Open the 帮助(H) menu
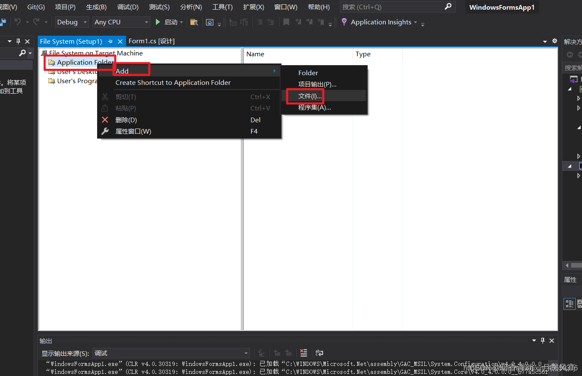The image size is (582, 376). pyautogui.click(x=319, y=7)
